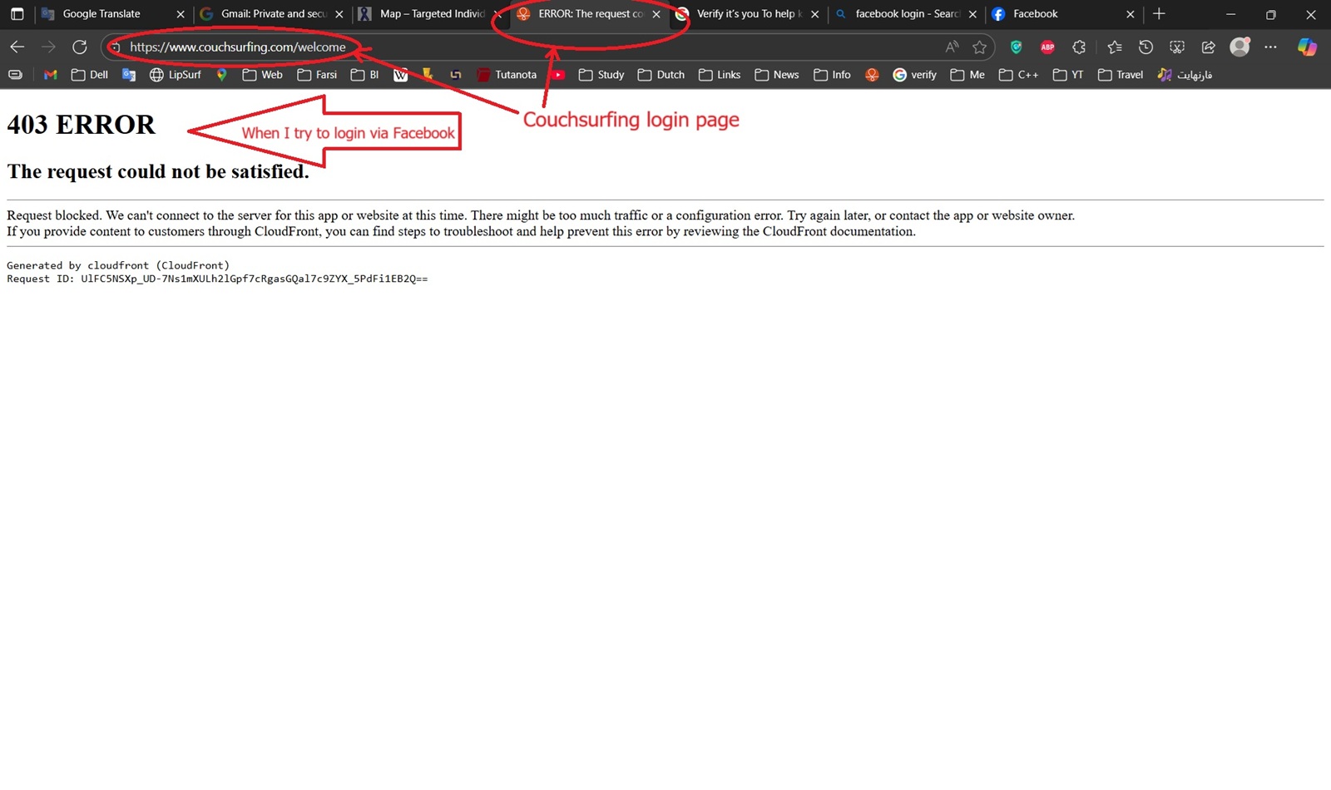Click the Adblock Plus extension icon

pyautogui.click(x=1047, y=47)
